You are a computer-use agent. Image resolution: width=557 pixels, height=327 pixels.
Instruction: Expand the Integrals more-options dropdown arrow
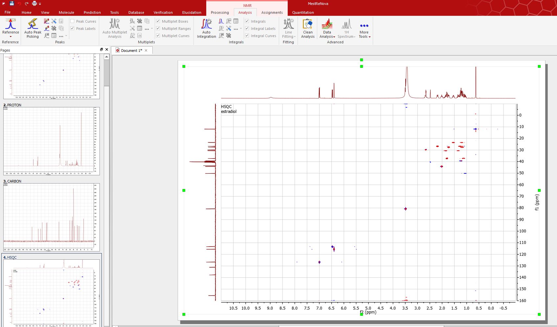[x=241, y=29]
